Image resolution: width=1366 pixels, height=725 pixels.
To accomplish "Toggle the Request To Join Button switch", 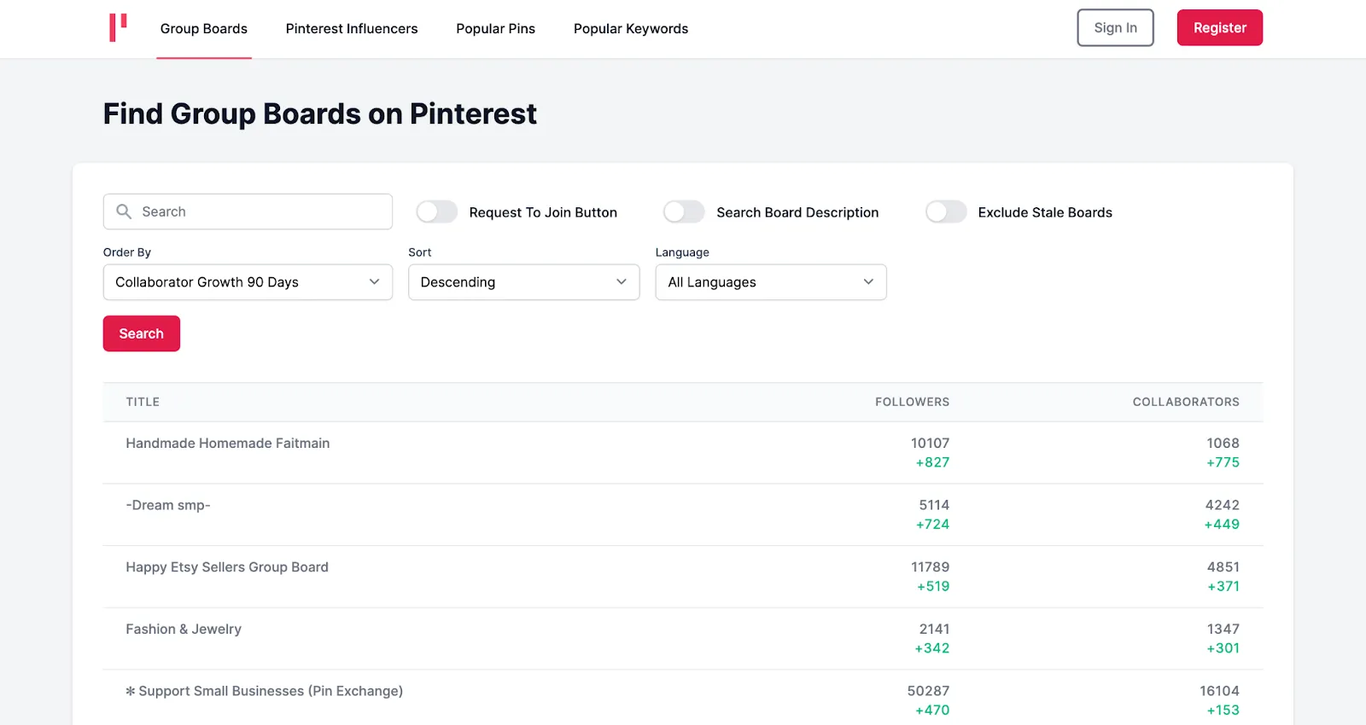I will tap(436, 212).
